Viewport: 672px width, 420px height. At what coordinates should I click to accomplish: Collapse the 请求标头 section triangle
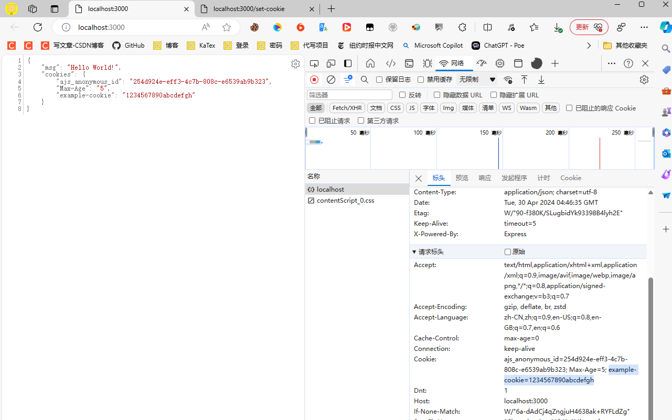414,252
